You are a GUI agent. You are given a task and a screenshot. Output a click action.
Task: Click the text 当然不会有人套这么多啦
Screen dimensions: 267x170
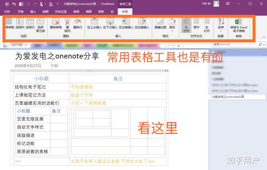(x=95, y=161)
